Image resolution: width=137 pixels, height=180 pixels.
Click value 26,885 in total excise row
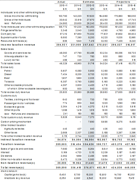pyautogui.click(x=91, y=92)
